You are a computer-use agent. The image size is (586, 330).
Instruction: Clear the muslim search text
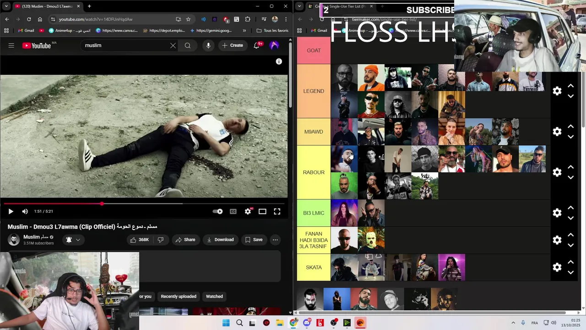tap(173, 45)
